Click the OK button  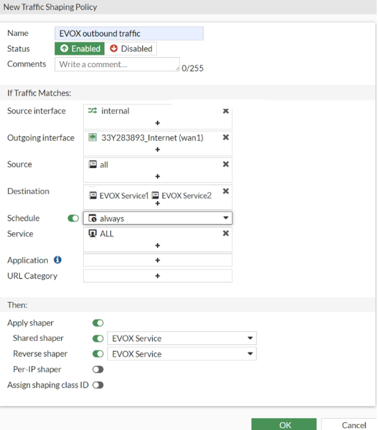[x=284, y=424]
